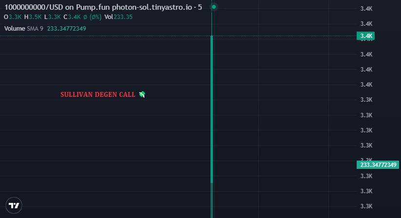Select the Volume SMA 9 indicator label
Image resolution: width=401 pixels, height=218 pixels.
(24, 29)
